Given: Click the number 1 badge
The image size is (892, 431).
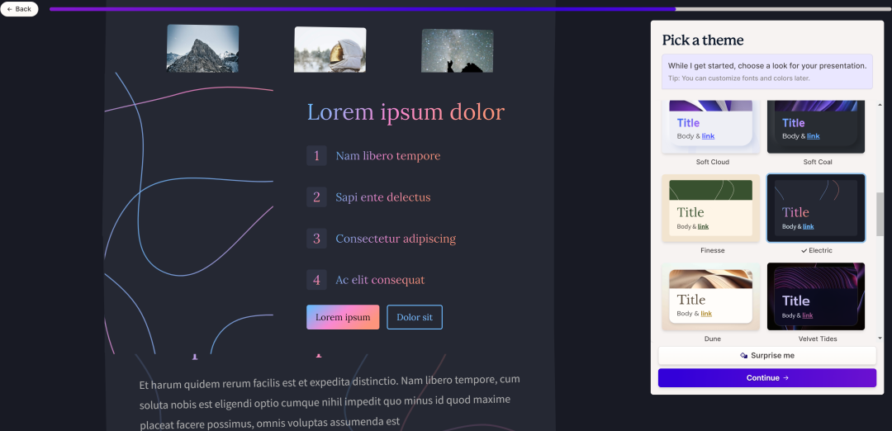Looking at the screenshot, I should (x=317, y=156).
